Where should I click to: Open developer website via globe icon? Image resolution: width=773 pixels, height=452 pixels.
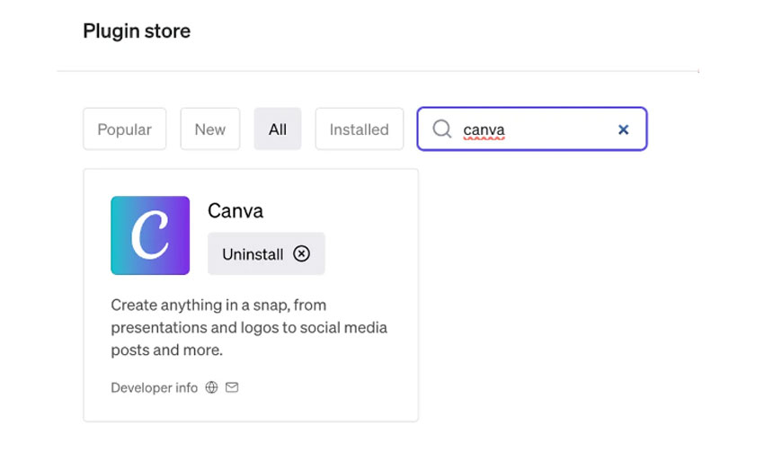(x=212, y=388)
